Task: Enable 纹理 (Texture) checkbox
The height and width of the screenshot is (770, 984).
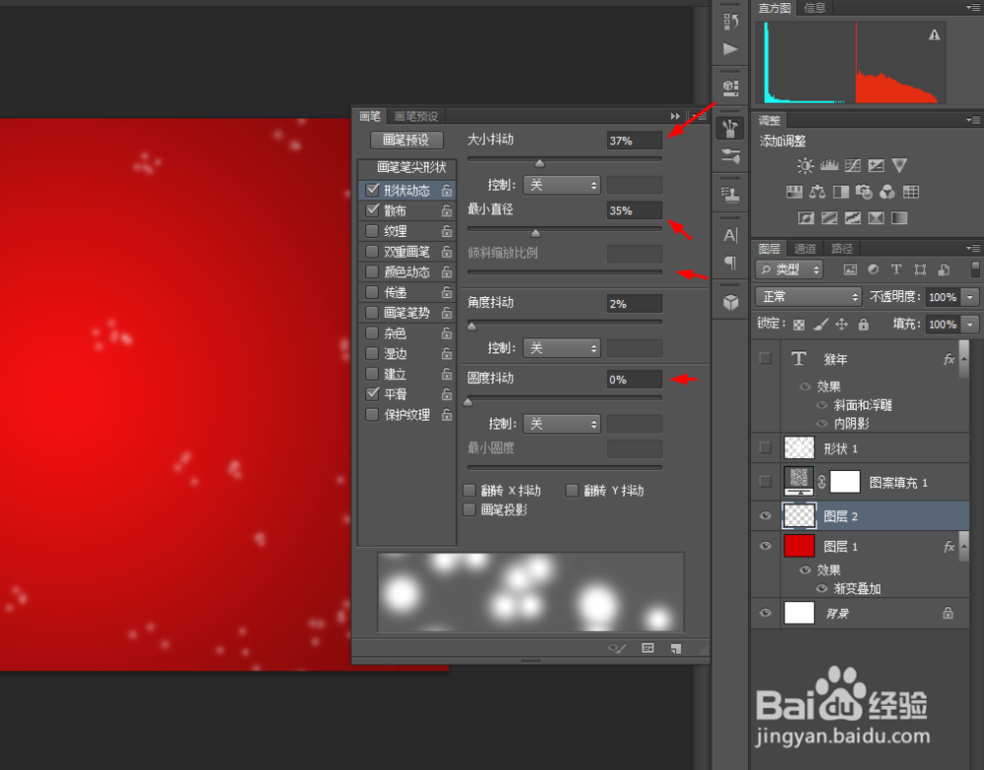Action: click(x=372, y=231)
